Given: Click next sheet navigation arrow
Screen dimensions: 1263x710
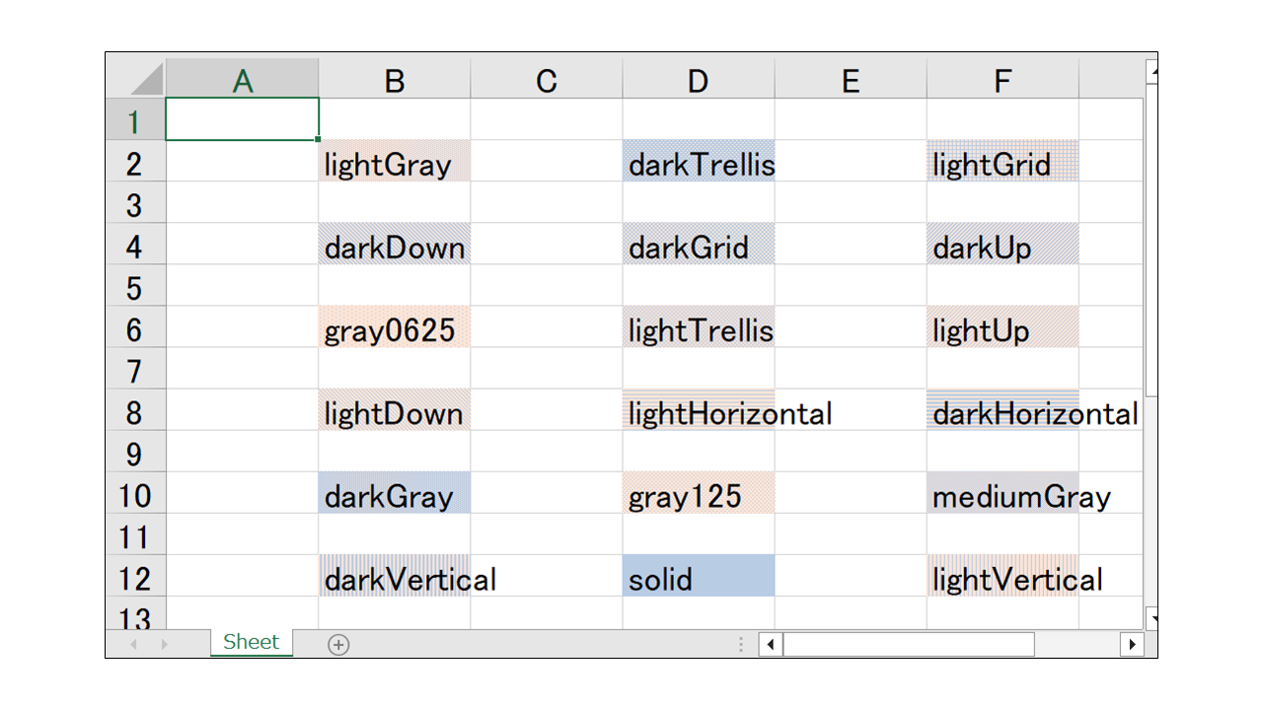Looking at the screenshot, I should 164,645.
